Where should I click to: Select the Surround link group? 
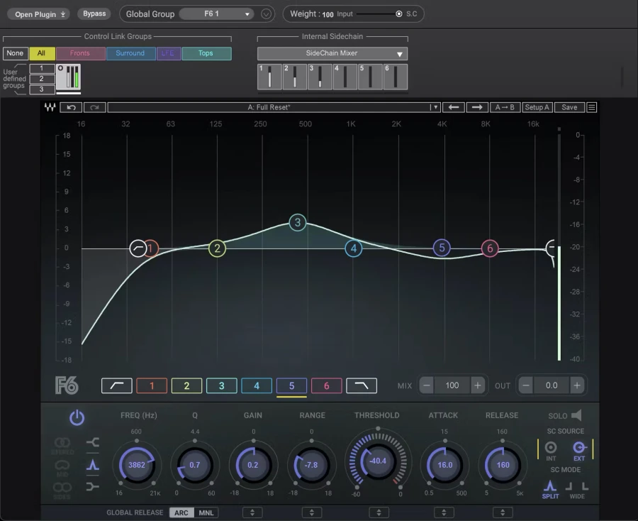(x=130, y=53)
